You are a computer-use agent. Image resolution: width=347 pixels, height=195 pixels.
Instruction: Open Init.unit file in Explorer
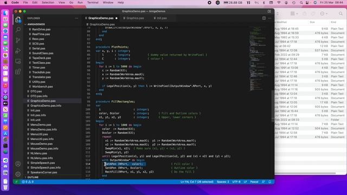35,120
